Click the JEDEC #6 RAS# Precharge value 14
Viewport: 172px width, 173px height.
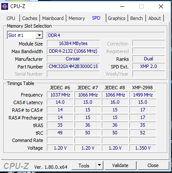click(60, 117)
